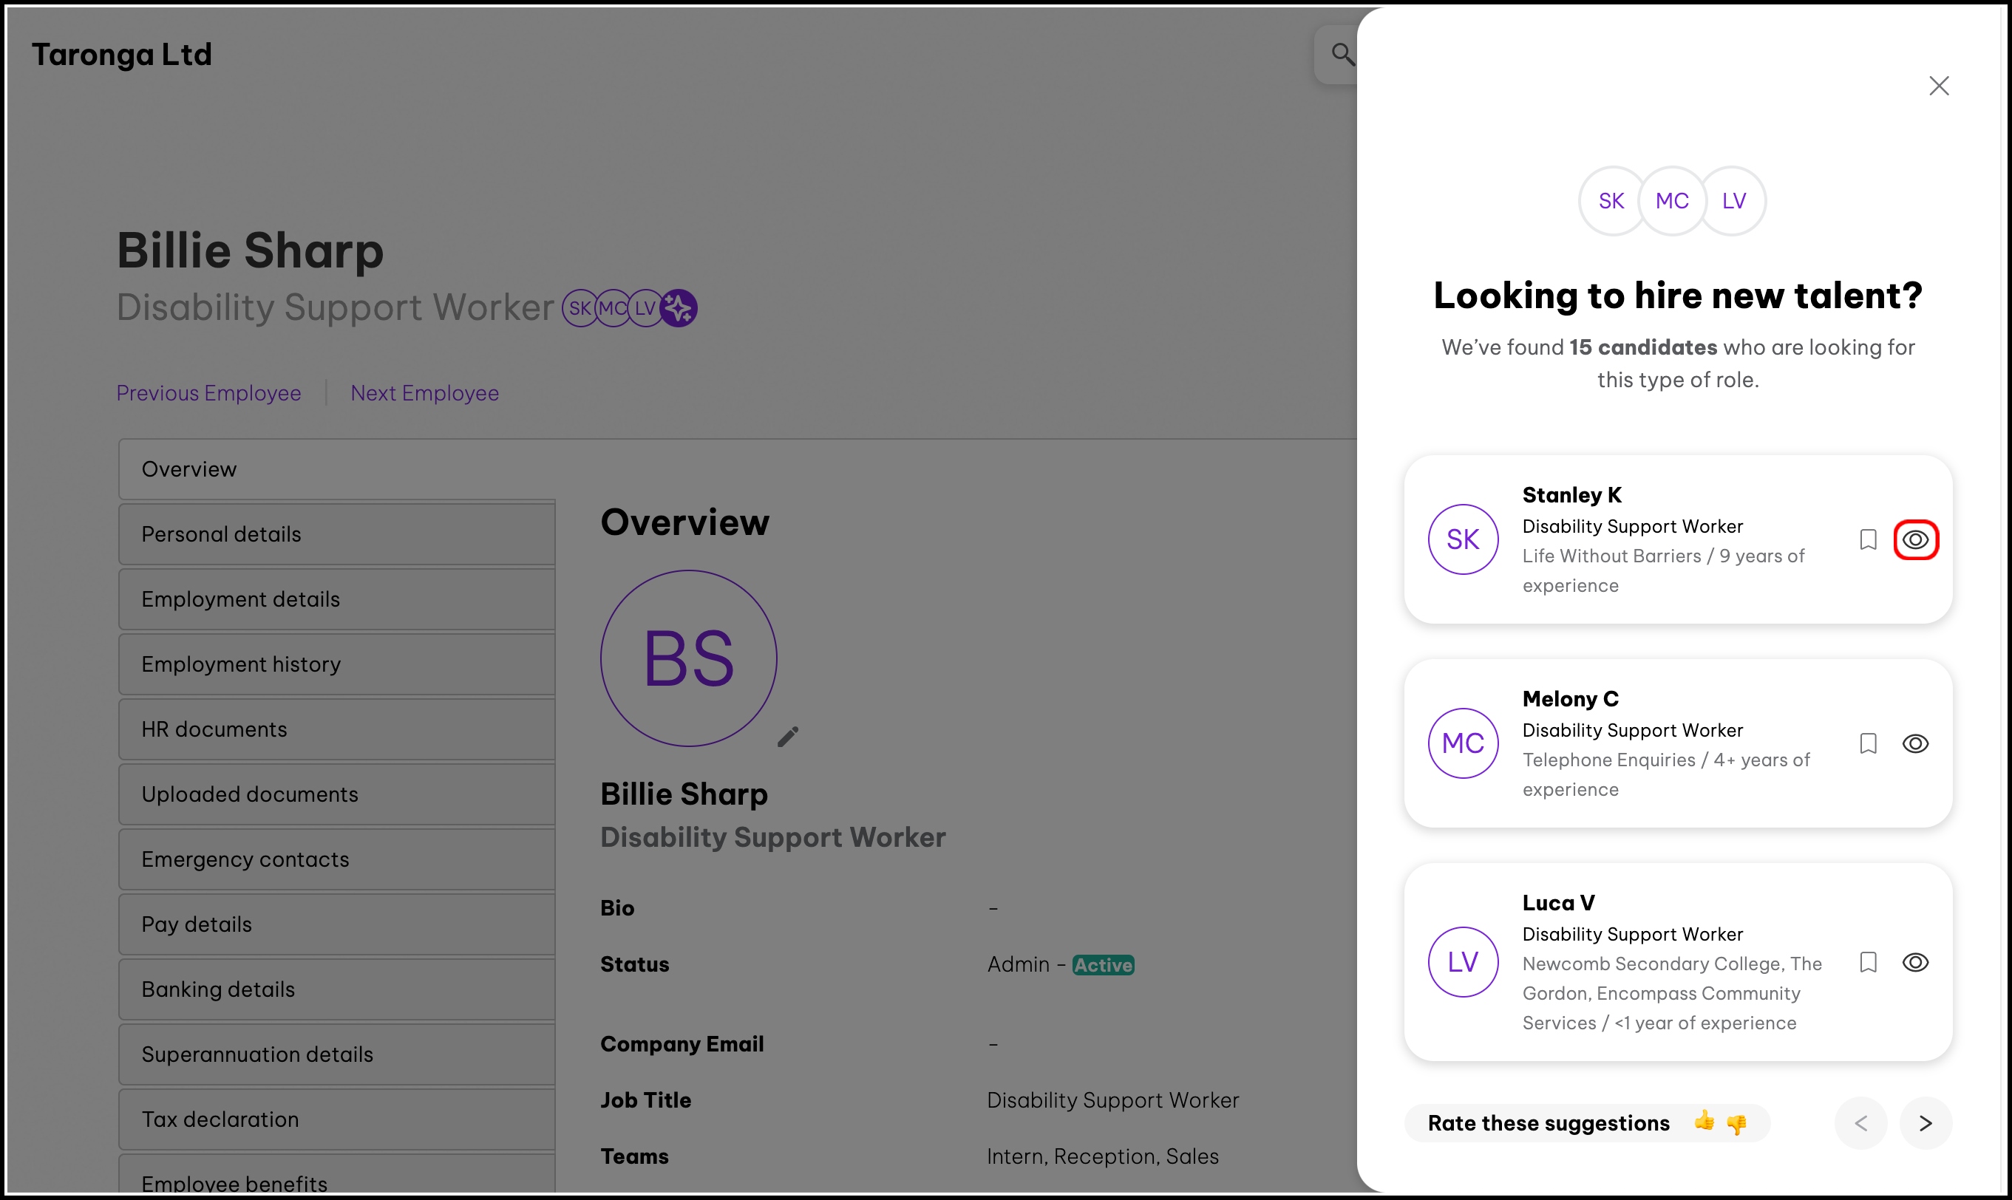Click the search magnifier icon
Image resolution: width=2012 pixels, height=1200 pixels.
(x=1342, y=54)
